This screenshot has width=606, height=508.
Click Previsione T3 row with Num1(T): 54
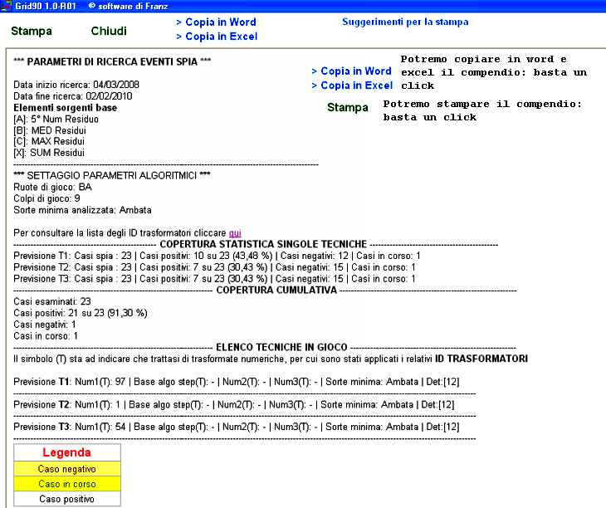click(x=237, y=427)
